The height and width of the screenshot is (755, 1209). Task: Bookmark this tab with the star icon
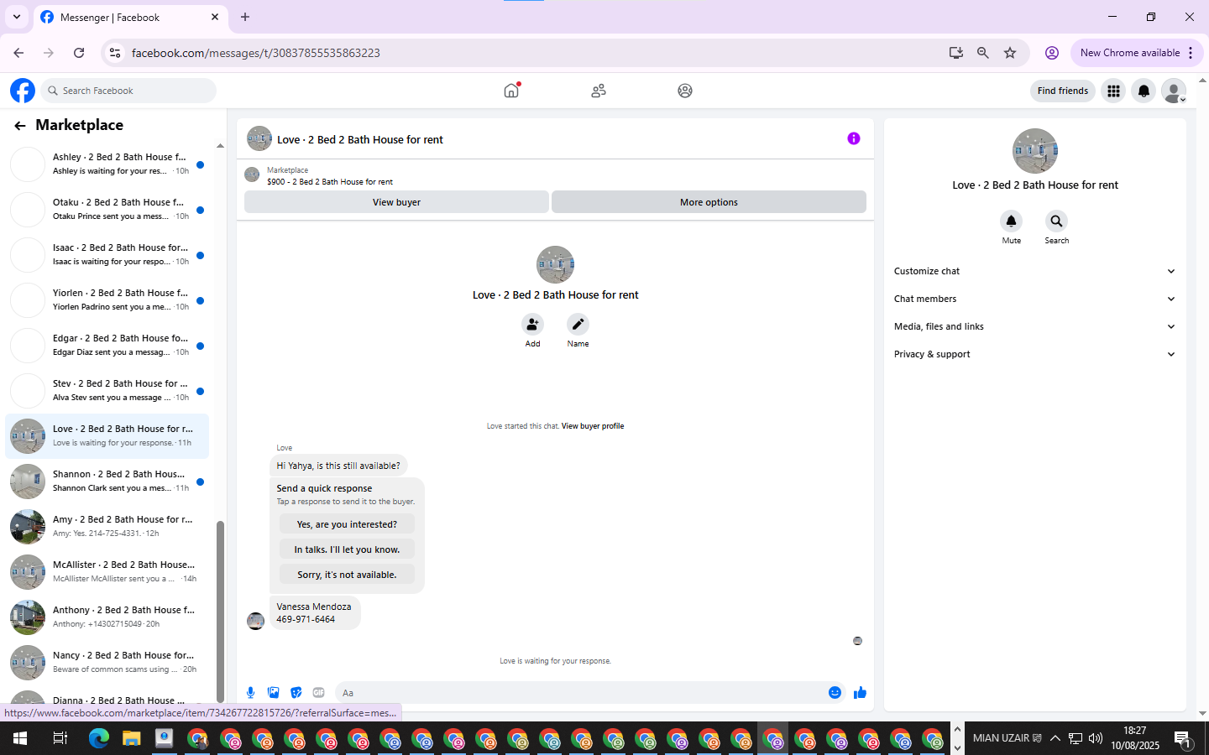[1010, 53]
